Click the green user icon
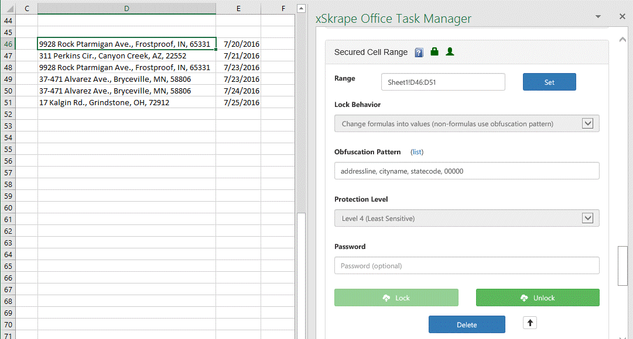 click(450, 51)
